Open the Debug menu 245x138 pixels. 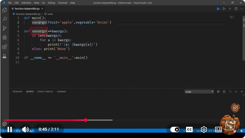pyautogui.click(x=51, y=3)
